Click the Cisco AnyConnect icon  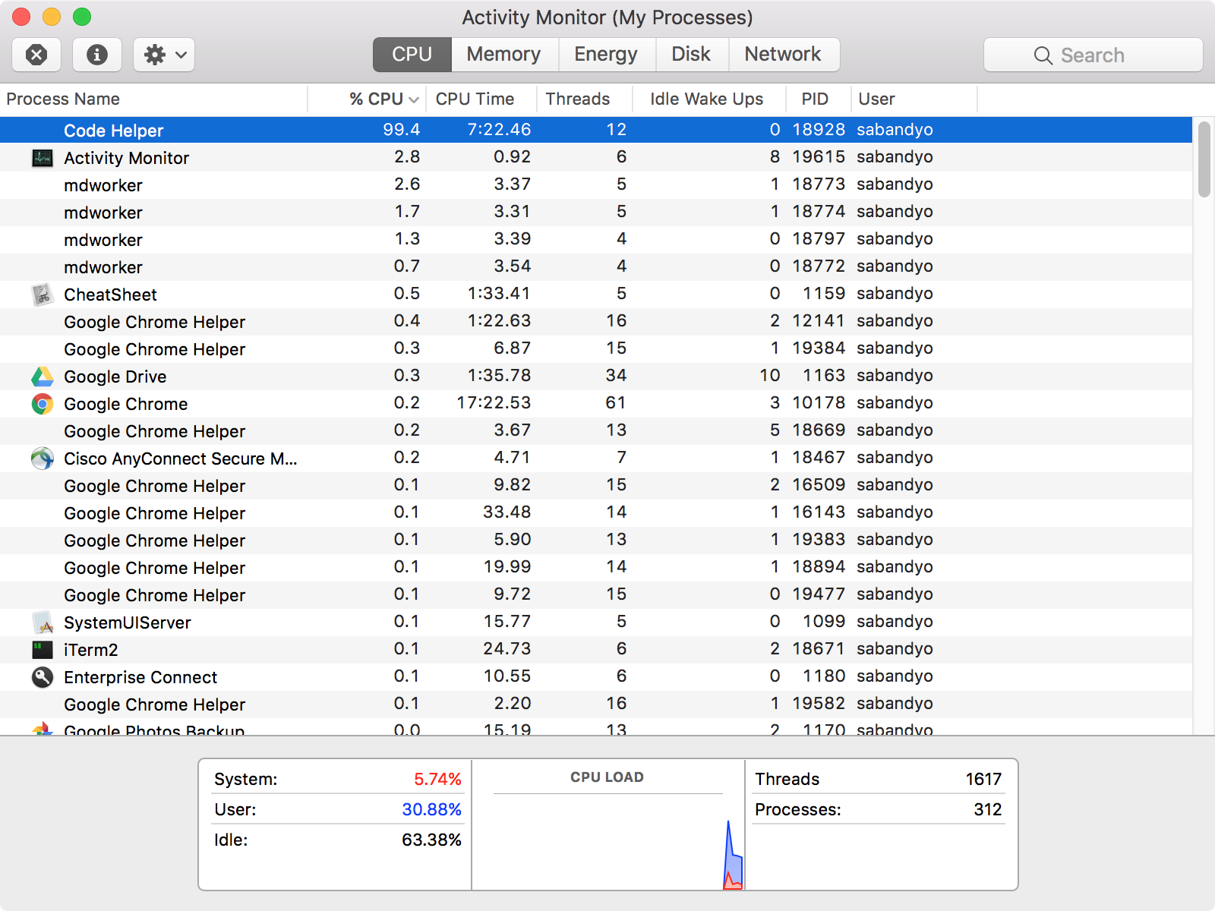point(43,459)
